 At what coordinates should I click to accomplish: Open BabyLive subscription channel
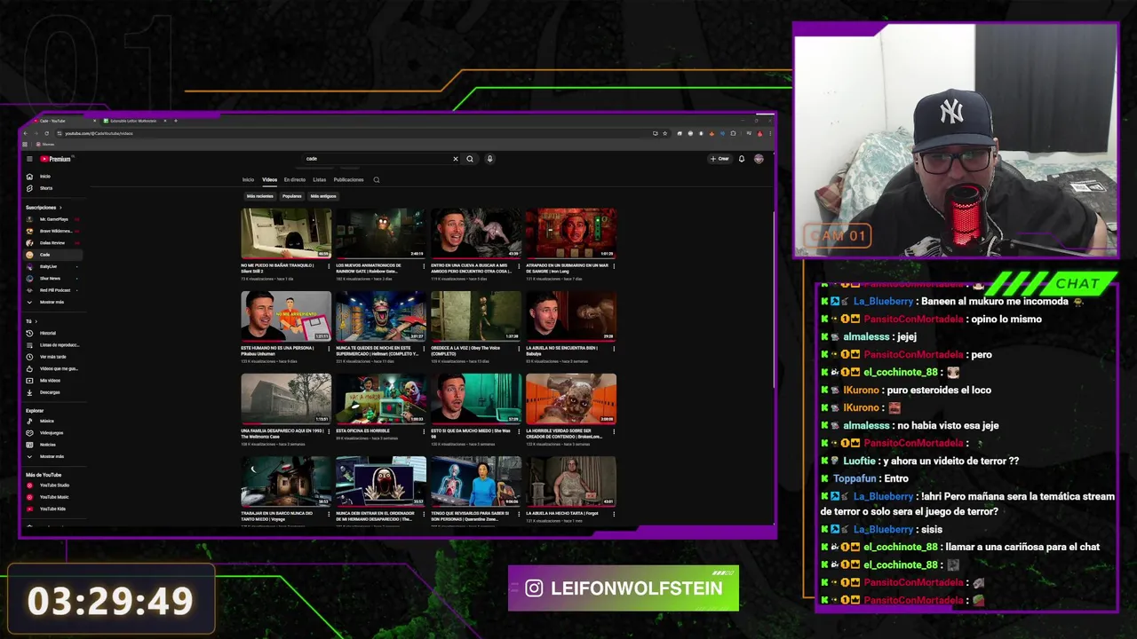[53, 266]
